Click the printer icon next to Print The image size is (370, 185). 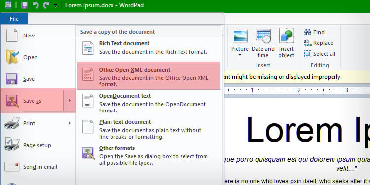tap(12, 123)
